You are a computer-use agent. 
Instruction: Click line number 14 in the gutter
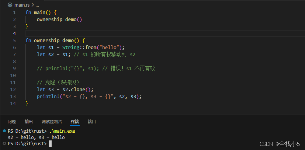click(13, 103)
